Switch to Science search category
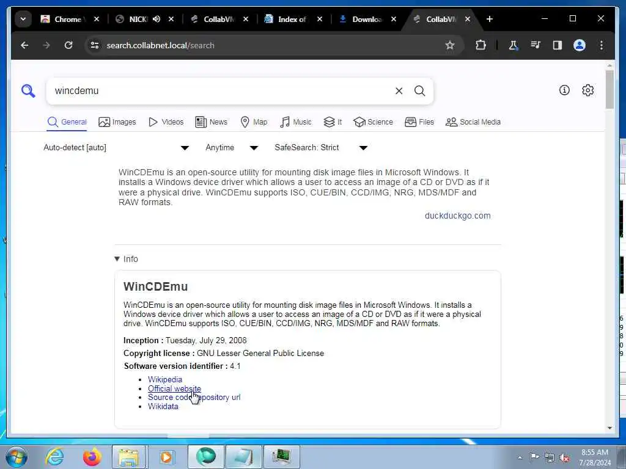626x469 pixels. (x=374, y=122)
